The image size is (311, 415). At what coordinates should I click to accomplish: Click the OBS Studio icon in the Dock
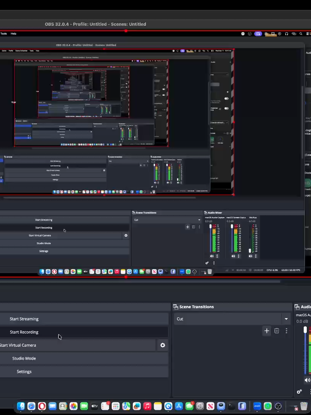coord(278,406)
